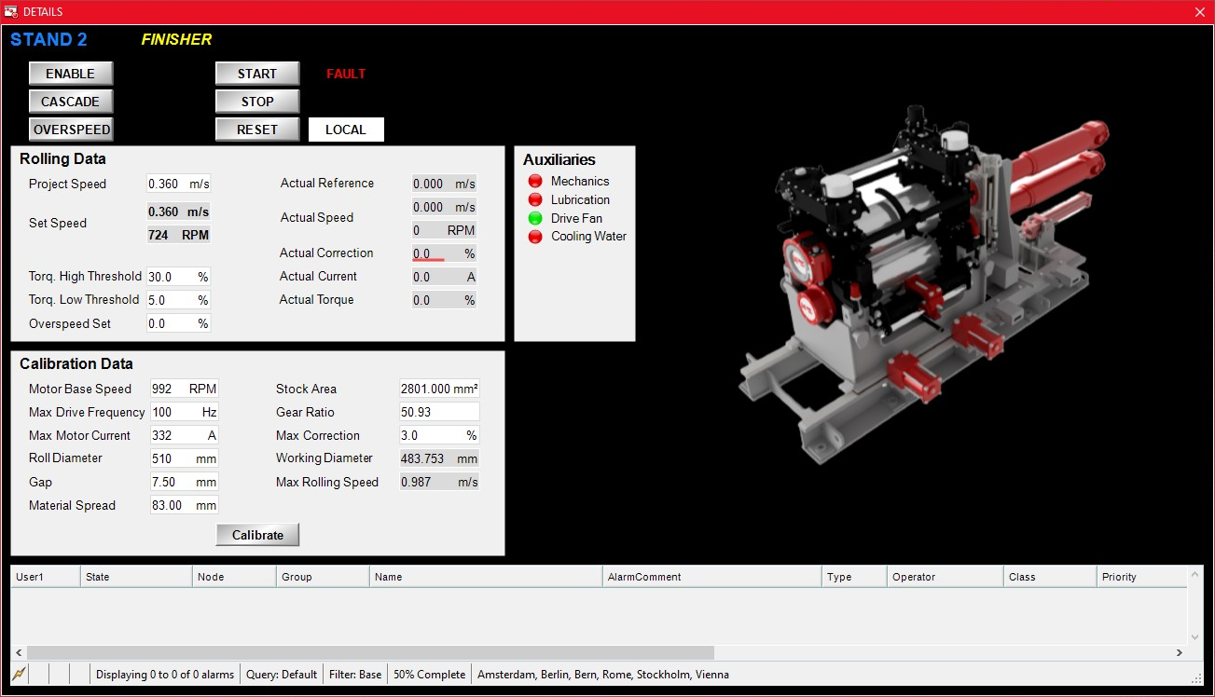Click the alarm connection icon in status bar
This screenshot has height=697, width=1215.
[x=19, y=674]
